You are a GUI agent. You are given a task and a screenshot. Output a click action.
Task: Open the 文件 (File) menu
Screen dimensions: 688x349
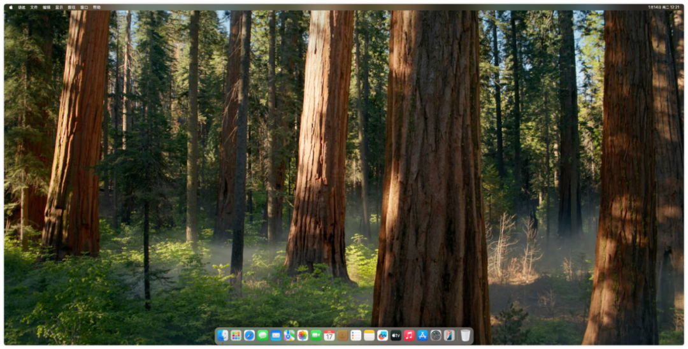click(34, 7)
